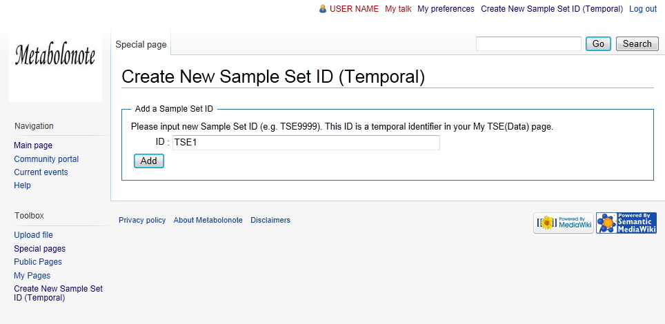Open the Special page tab
This screenshot has width=665, height=324.
pos(141,45)
